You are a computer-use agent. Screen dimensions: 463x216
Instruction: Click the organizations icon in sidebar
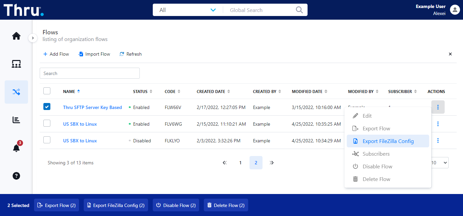coord(16,64)
